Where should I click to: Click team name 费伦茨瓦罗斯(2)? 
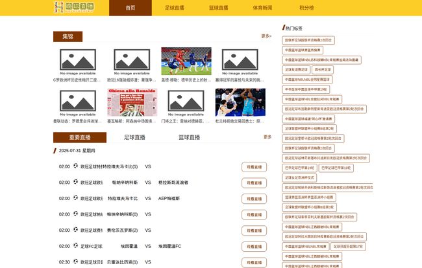coord(123,230)
